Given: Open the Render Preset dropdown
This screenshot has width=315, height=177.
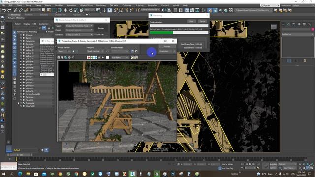Looking at the screenshot, I should (x=120, y=51).
